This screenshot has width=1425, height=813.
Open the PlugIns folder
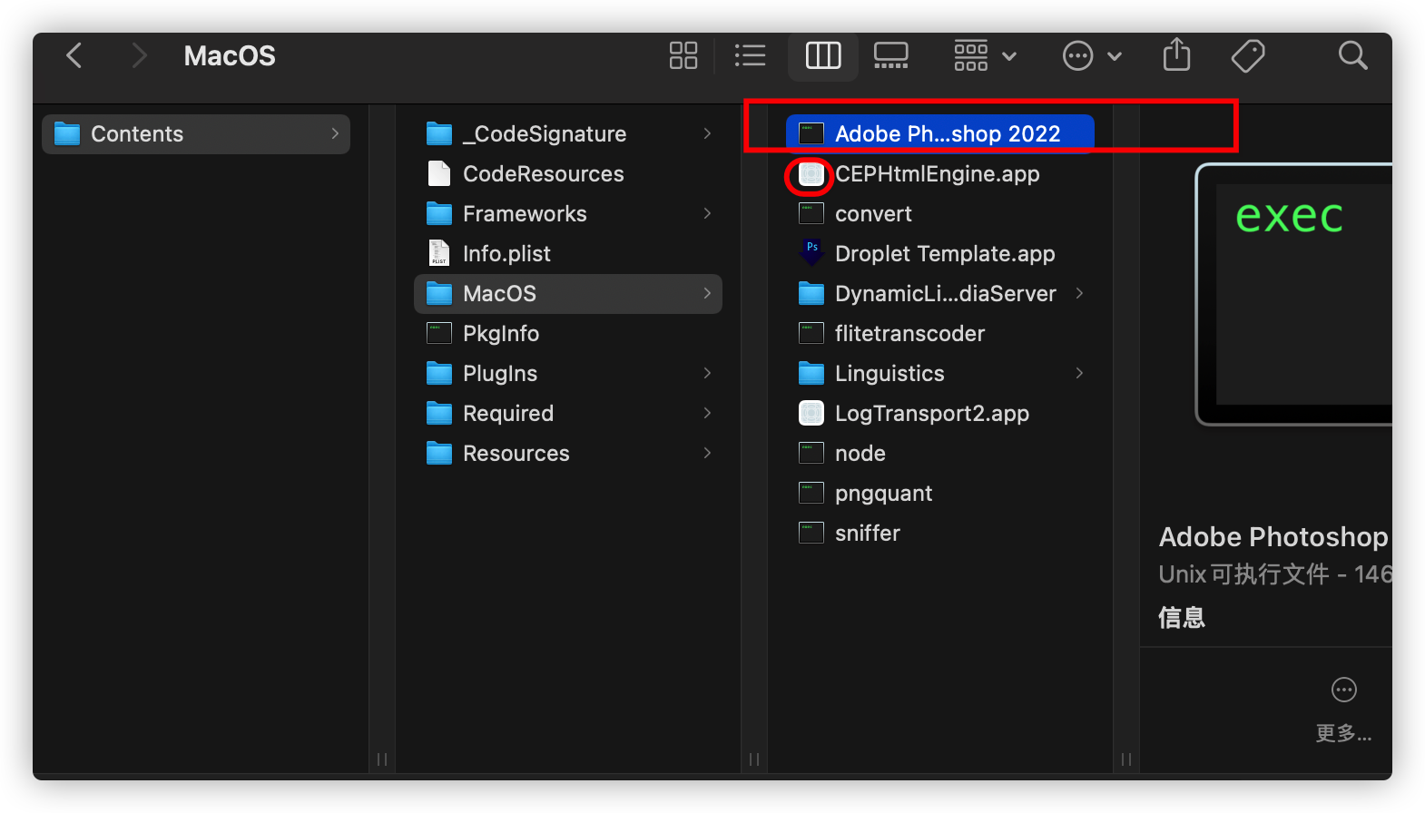tap(568, 374)
